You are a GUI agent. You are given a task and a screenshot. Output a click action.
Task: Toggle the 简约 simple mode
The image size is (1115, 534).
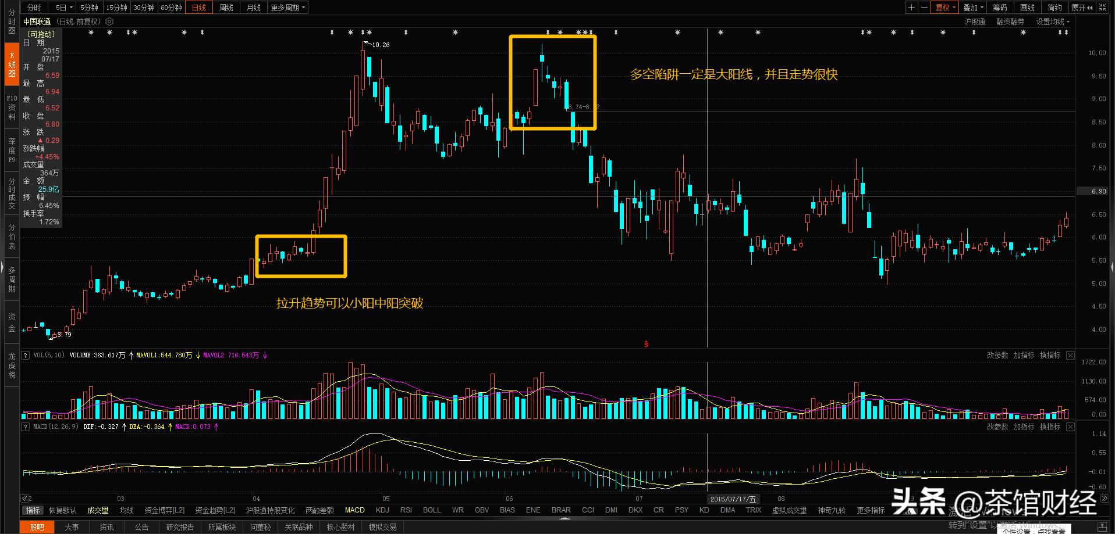(1054, 8)
